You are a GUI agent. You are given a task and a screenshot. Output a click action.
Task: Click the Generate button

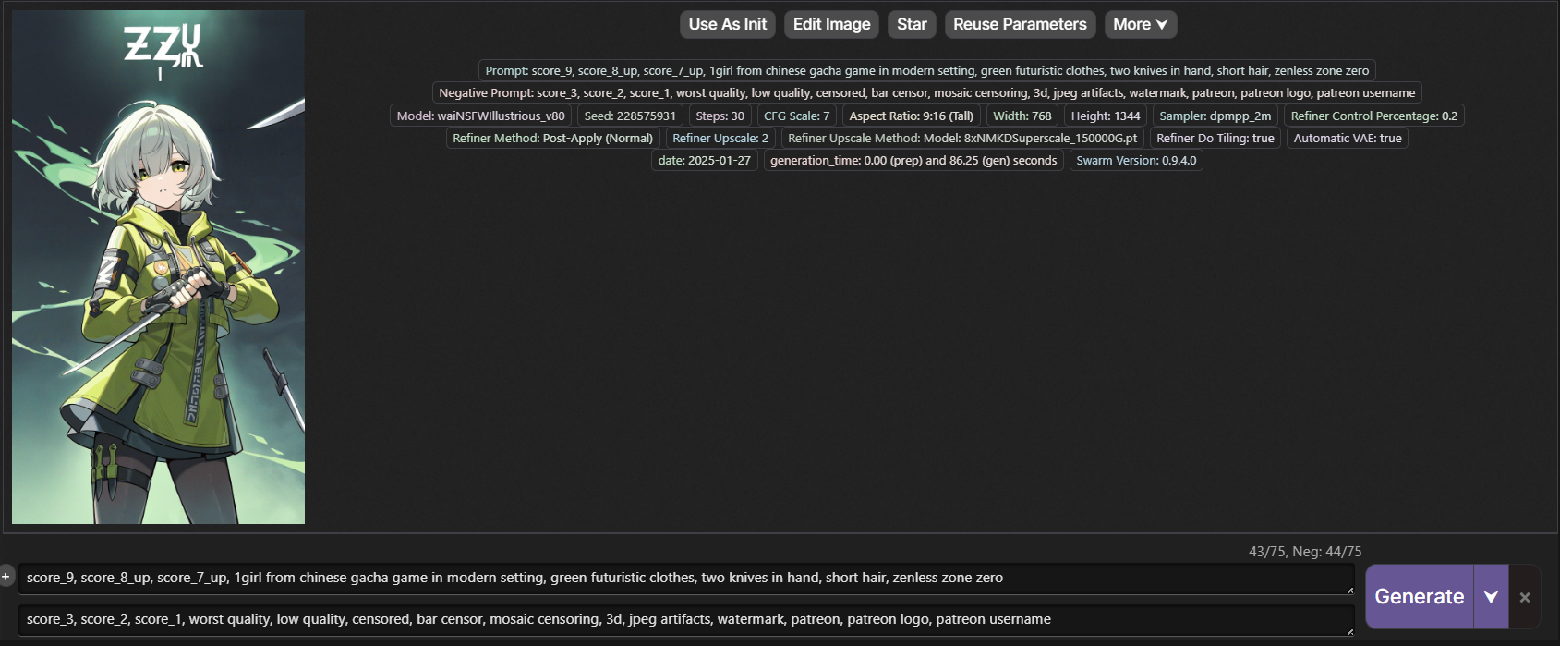(1419, 597)
